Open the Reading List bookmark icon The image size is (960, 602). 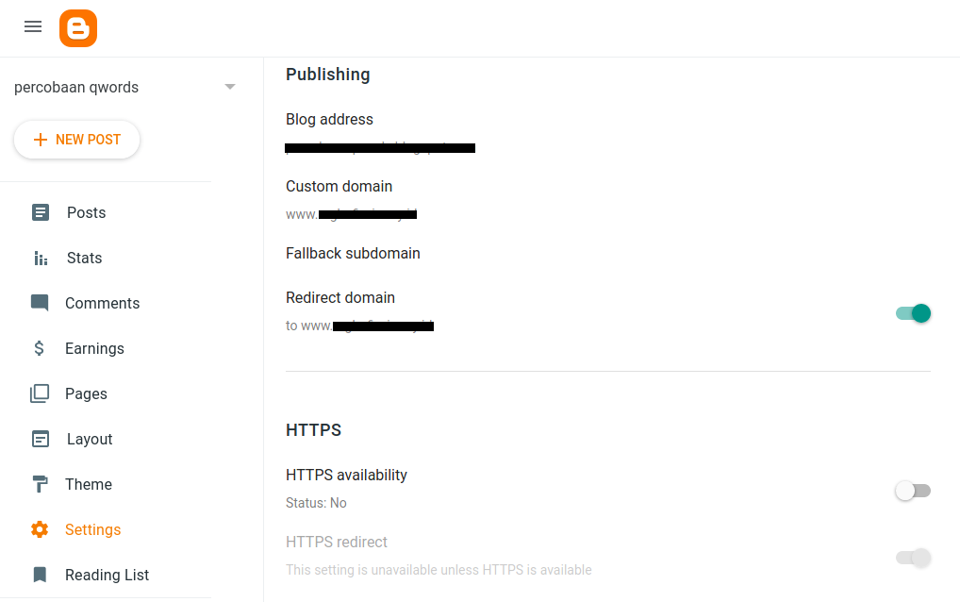click(x=40, y=575)
